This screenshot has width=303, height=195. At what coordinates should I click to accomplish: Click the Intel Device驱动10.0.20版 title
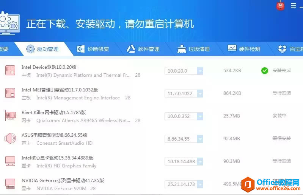coord(49,67)
